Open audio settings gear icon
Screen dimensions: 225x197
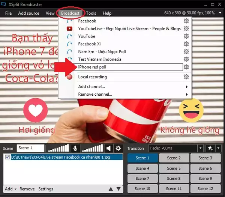tap(118, 148)
